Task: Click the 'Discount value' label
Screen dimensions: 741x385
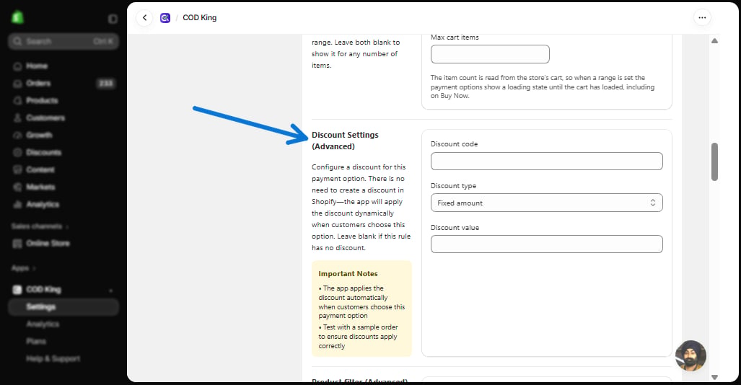Action: [455, 228]
